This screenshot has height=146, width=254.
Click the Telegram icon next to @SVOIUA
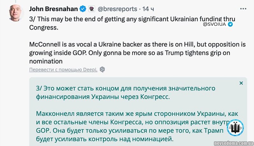point(230,24)
